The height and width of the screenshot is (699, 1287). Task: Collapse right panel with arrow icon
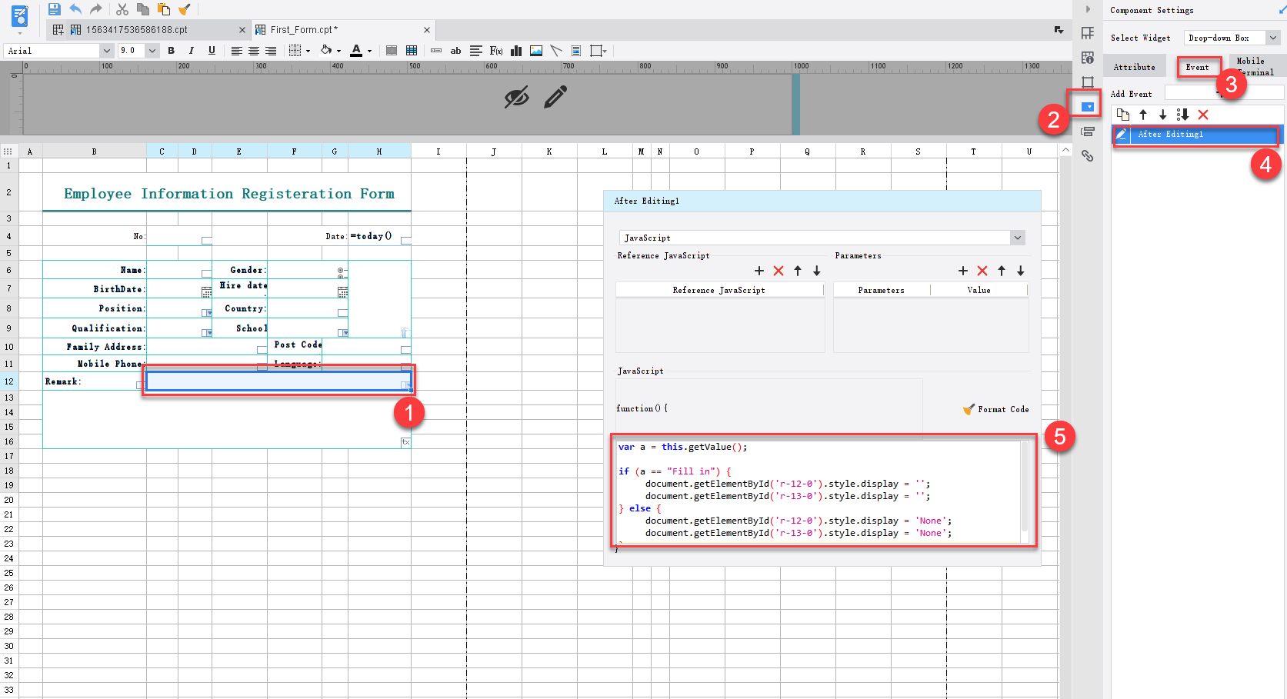(1088, 9)
